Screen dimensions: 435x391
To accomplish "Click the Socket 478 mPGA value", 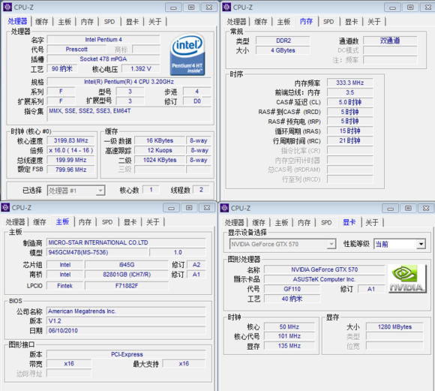I will point(103,59).
